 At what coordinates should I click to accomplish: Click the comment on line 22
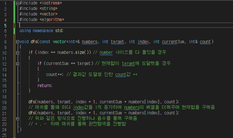[83, 118]
